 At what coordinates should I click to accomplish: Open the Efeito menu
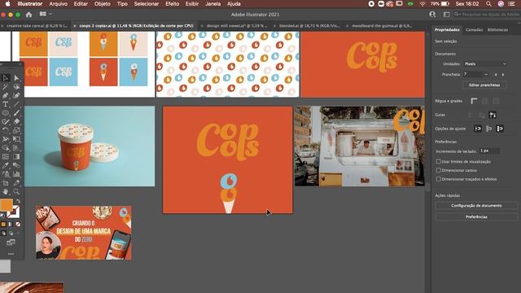172,4
